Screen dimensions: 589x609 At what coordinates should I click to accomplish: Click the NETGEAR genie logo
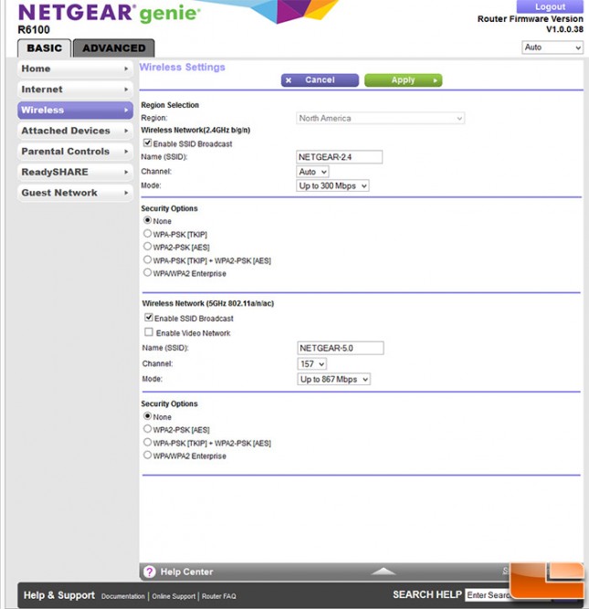(x=110, y=14)
